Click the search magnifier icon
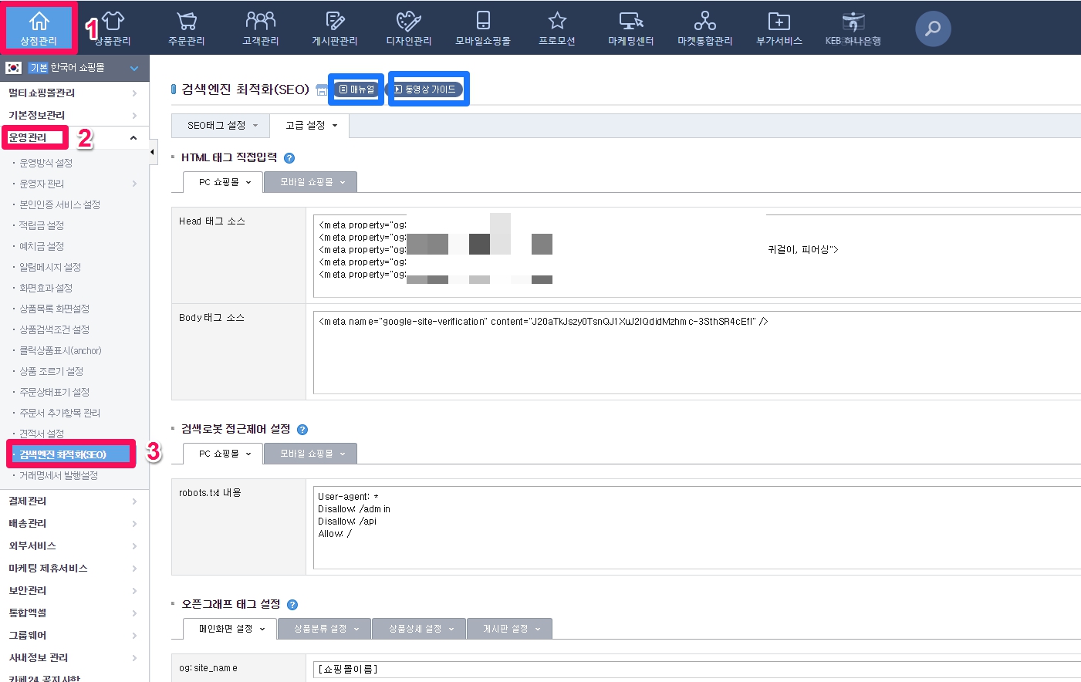The height and width of the screenshot is (682, 1081). click(x=932, y=28)
